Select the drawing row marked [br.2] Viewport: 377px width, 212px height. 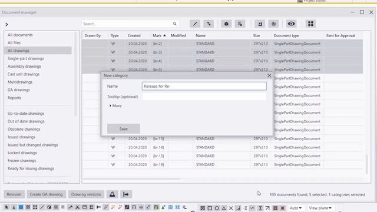223,44
